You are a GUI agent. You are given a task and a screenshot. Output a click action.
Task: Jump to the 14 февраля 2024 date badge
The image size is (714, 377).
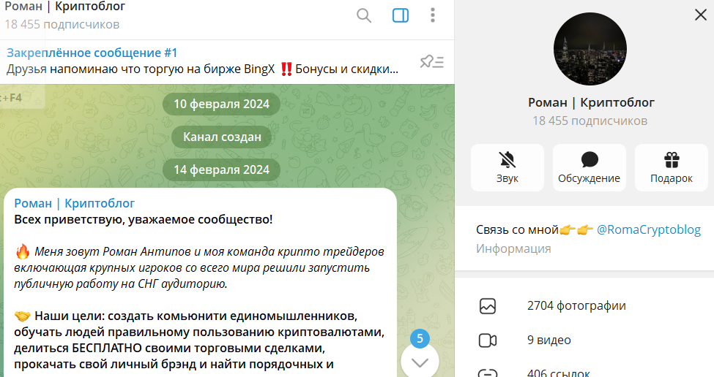pyautogui.click(x=221, y=170)
